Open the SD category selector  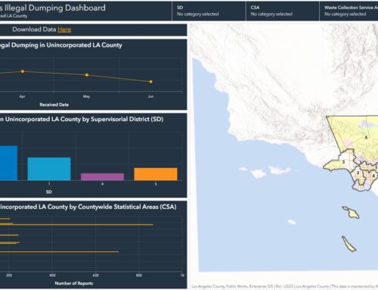click(x=209, y=11)
